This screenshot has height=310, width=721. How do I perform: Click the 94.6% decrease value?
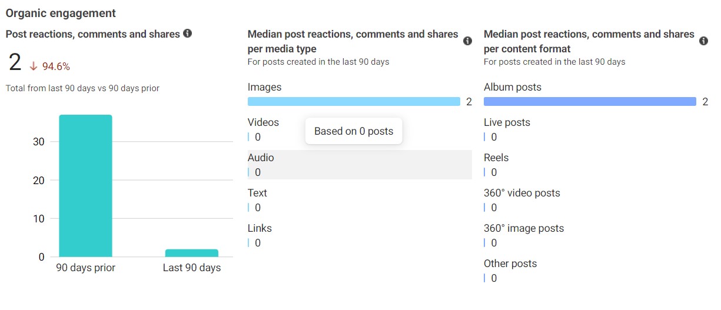[x=56, y=66]
